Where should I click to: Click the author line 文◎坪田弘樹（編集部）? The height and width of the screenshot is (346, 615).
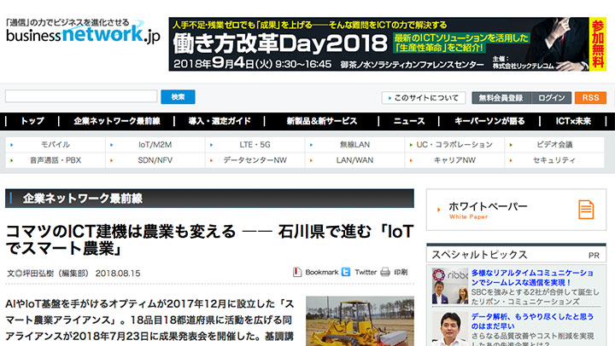tap(48, 274)
